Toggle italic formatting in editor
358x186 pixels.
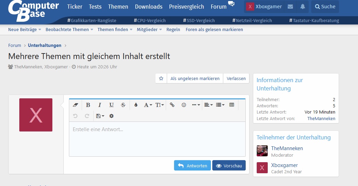(100, 105)
